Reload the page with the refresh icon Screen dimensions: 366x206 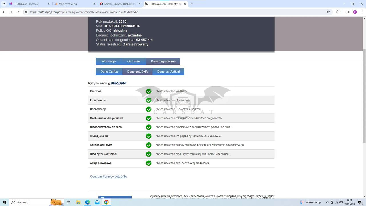18,12
